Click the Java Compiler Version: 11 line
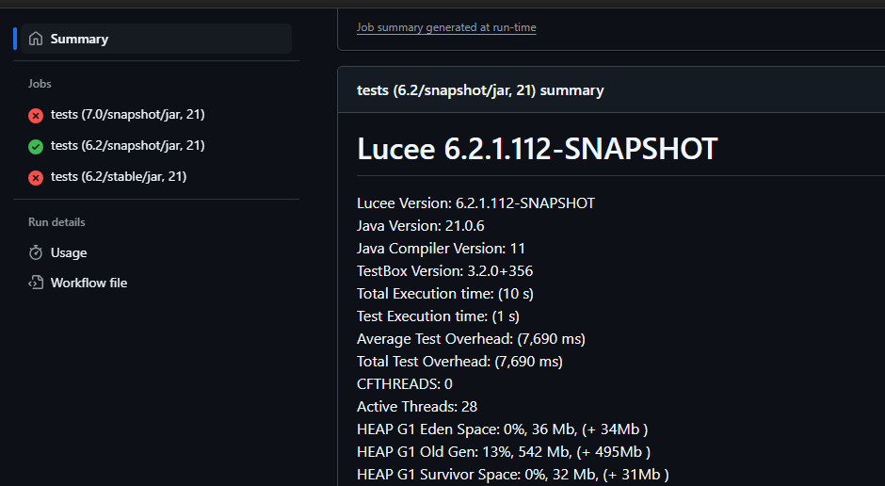 [x=441, y=249]
